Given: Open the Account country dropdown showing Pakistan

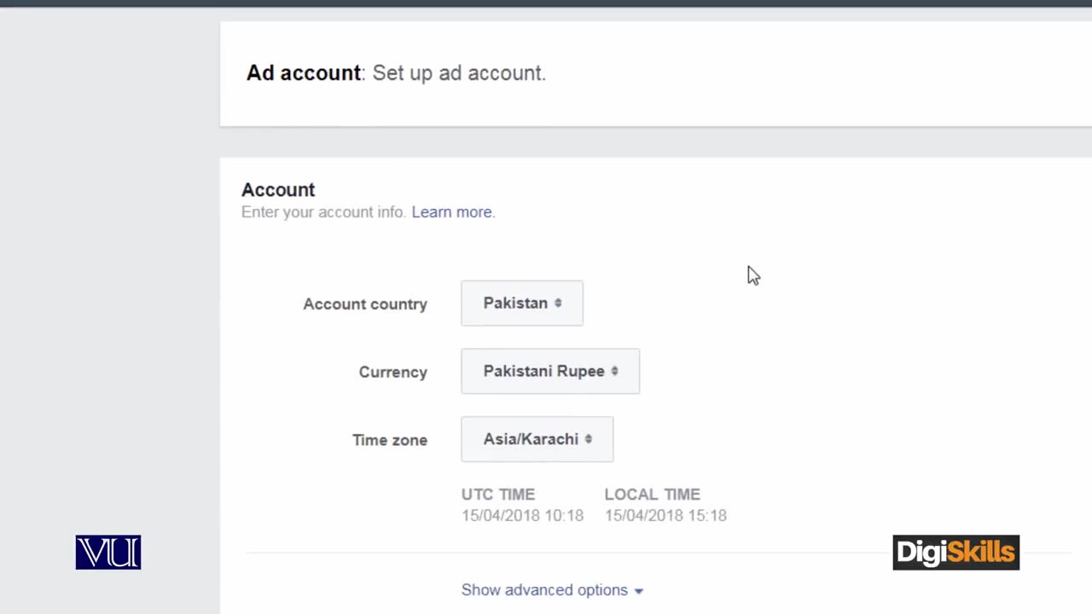Looking at the screenshot, I should click(x=522, y=303).
